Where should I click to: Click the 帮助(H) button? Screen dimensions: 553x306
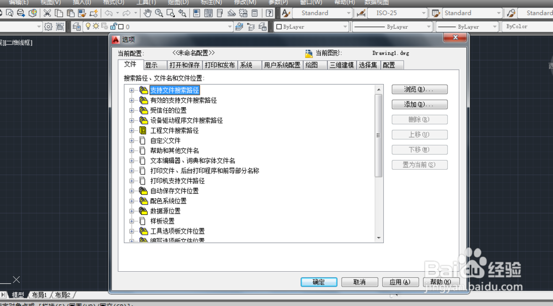441,282
